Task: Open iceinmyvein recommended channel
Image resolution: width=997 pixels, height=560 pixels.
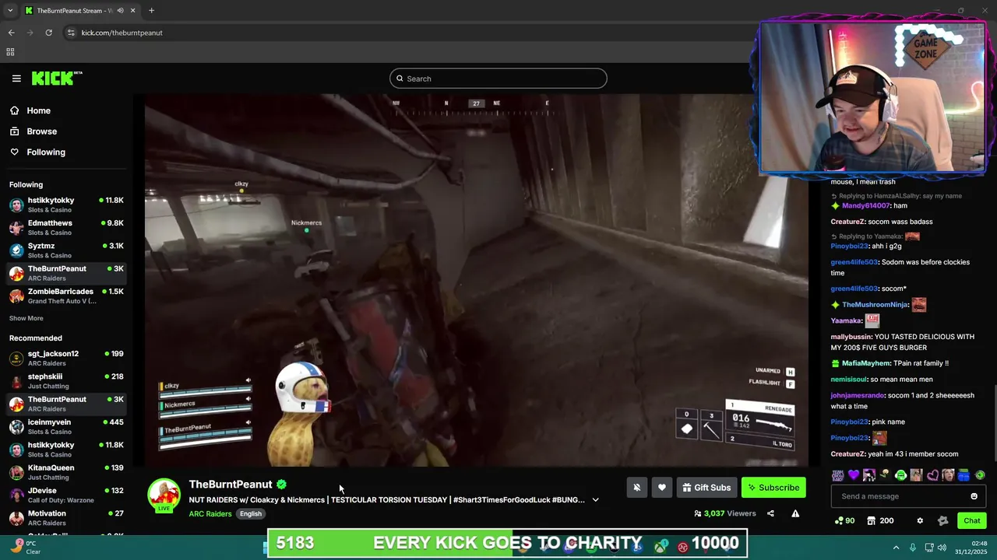Action: click(66, 426)
